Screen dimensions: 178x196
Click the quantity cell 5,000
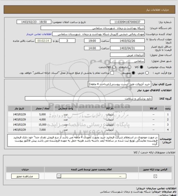point(42,114)
